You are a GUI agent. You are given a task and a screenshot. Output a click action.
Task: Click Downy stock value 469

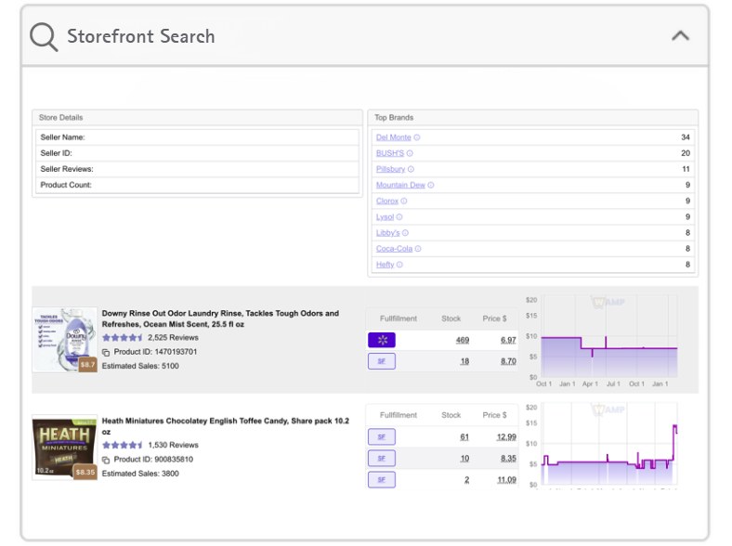click(x=463, y=340)
